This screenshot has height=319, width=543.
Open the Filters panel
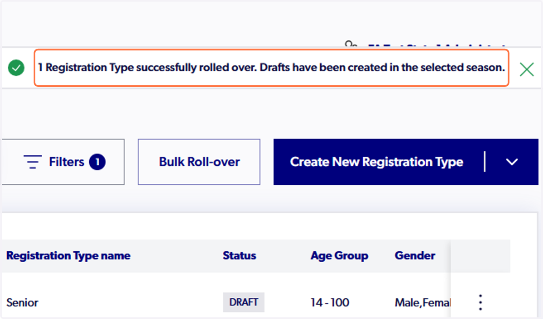click(63, 162)
